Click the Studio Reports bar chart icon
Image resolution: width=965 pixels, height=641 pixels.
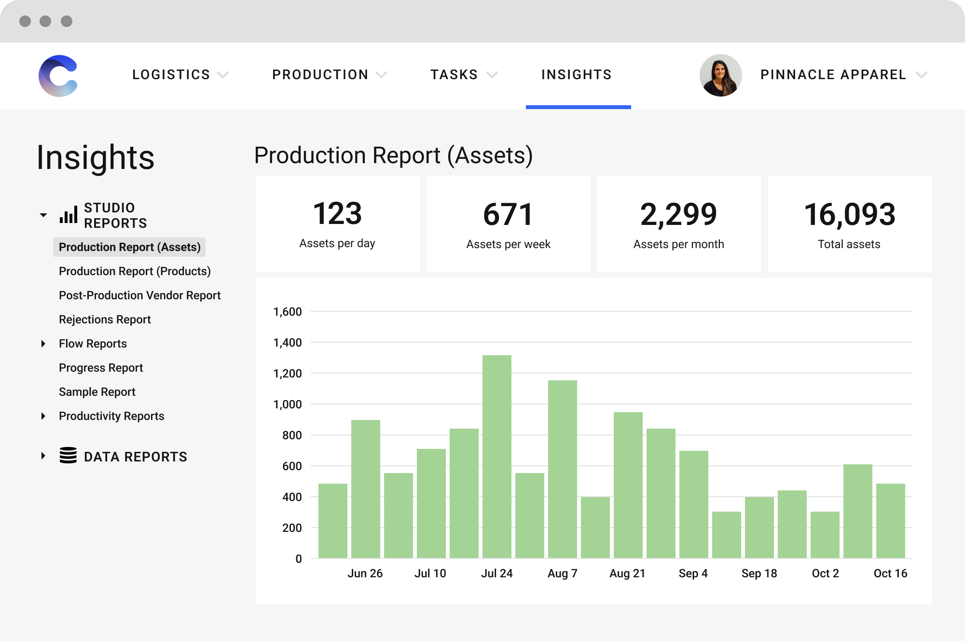[69, 215]
